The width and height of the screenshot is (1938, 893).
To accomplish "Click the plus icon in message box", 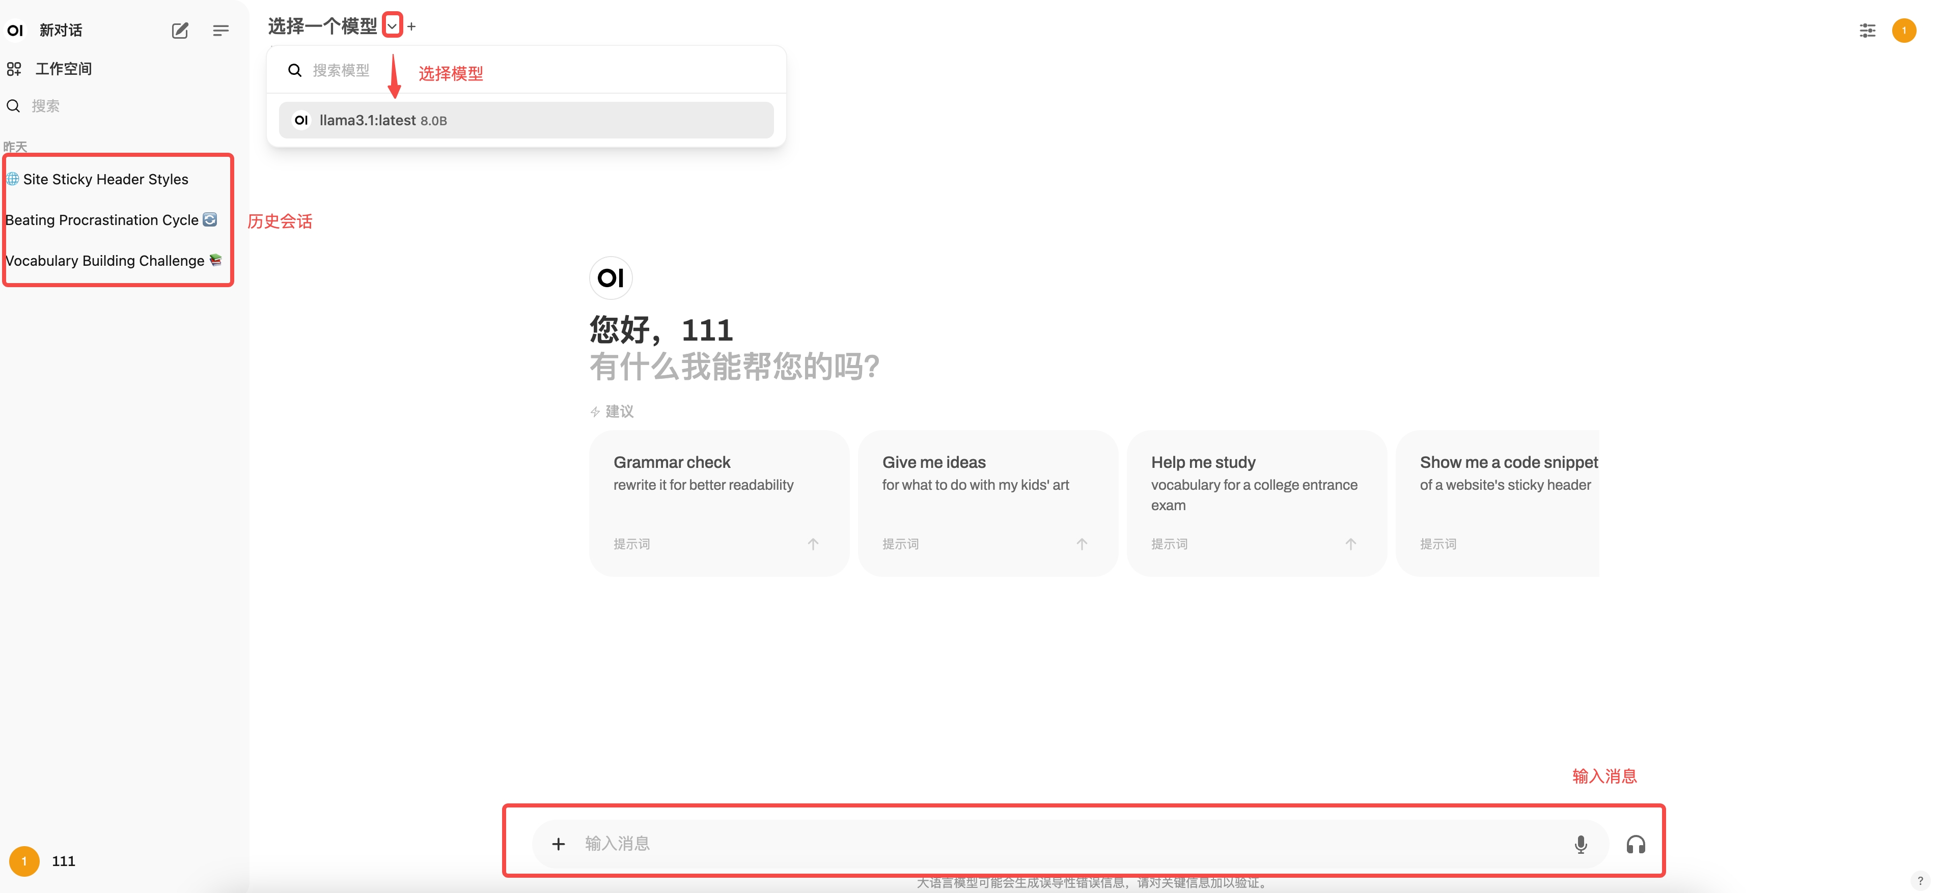I will [x=558, y=844].
